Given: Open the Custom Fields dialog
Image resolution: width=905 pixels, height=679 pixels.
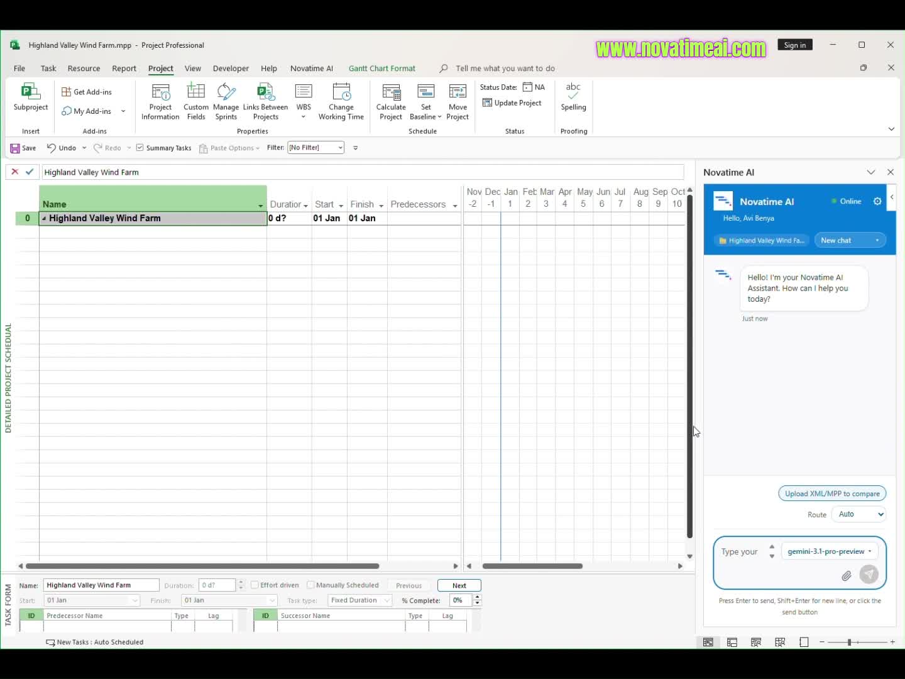Looking at the screenshot, I should pos(196,102).
